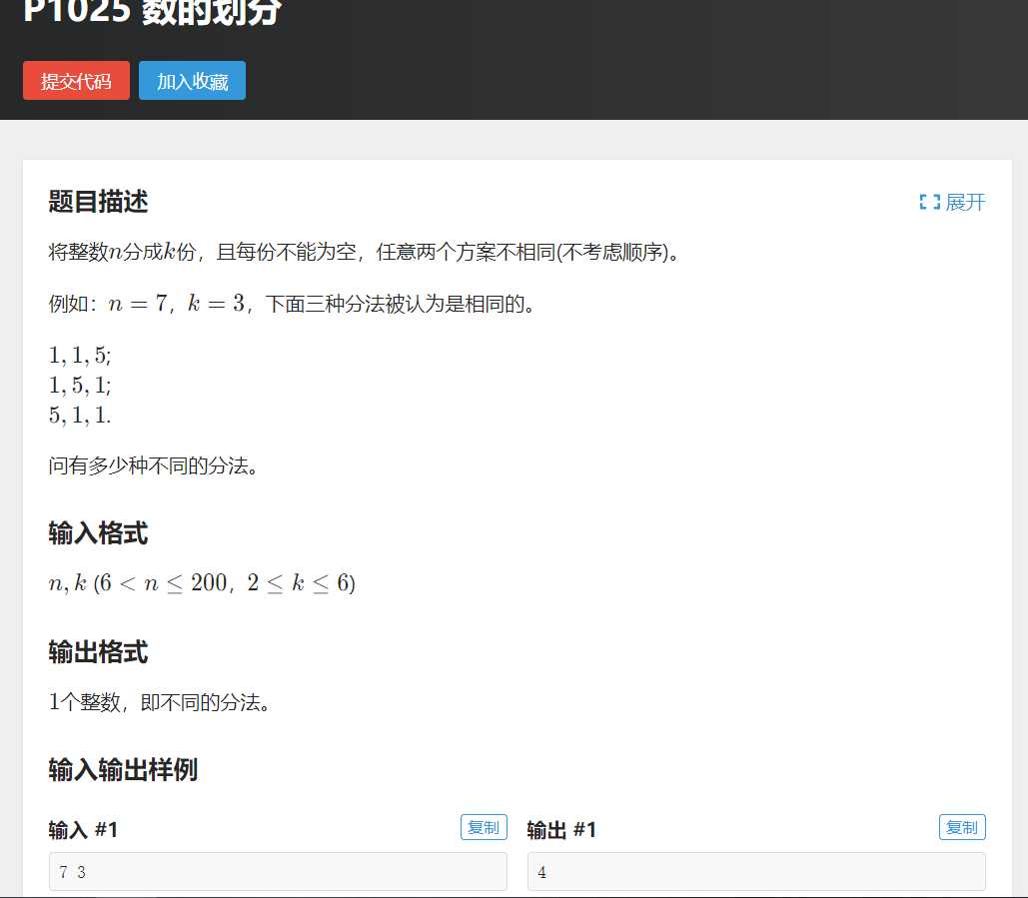The width and height of the screenshot is (1028, 898).
Task: Click the sentence 问有多少种不同的分法。
Action: (154, 466)
